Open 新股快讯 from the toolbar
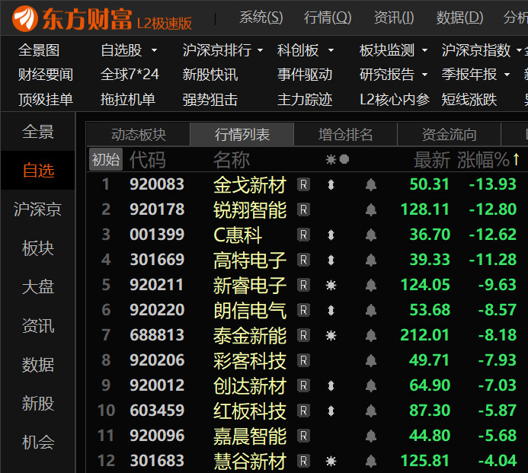 coord(210,75)
